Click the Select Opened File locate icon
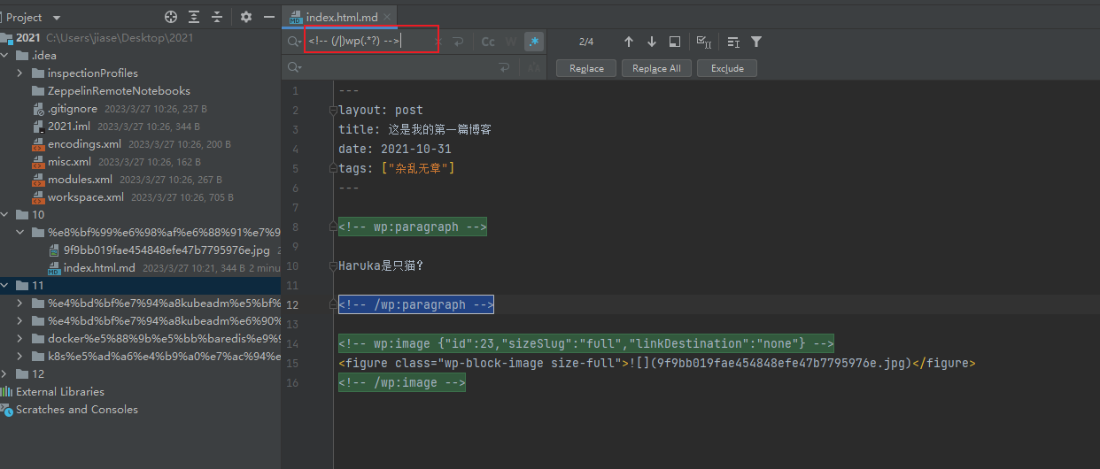The height and width of the screenshot is (469, 1100). (x=171, y=18)
